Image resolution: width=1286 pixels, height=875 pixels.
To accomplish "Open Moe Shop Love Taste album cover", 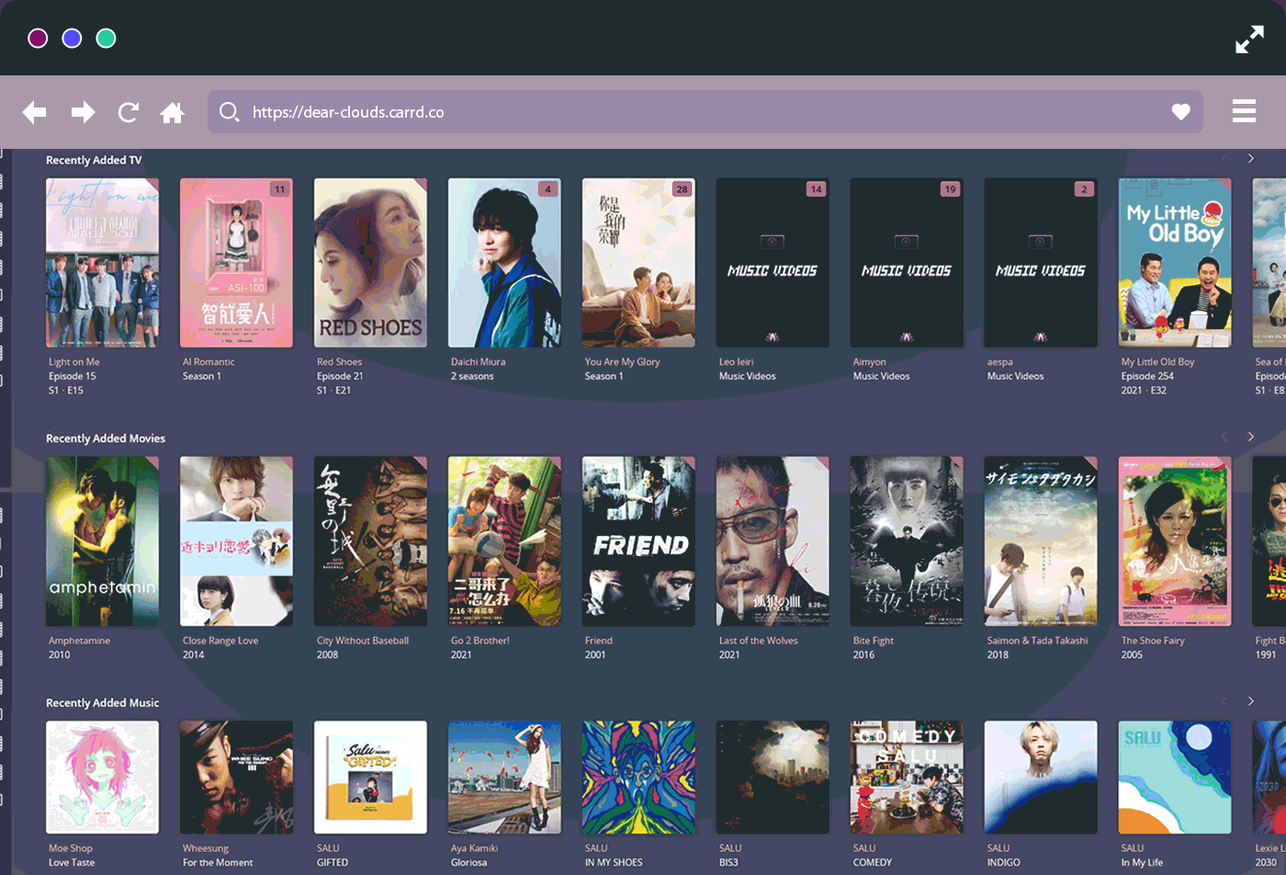I will click(x=102, y=778).
